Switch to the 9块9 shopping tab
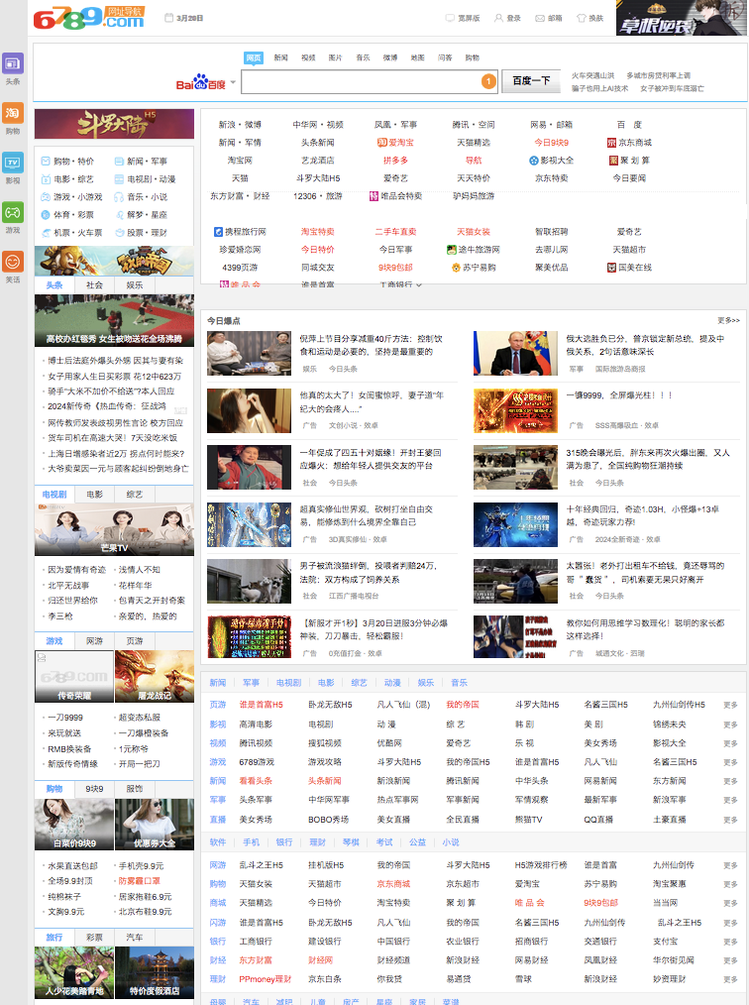749x1005 pixels. (x=95, y=788)
